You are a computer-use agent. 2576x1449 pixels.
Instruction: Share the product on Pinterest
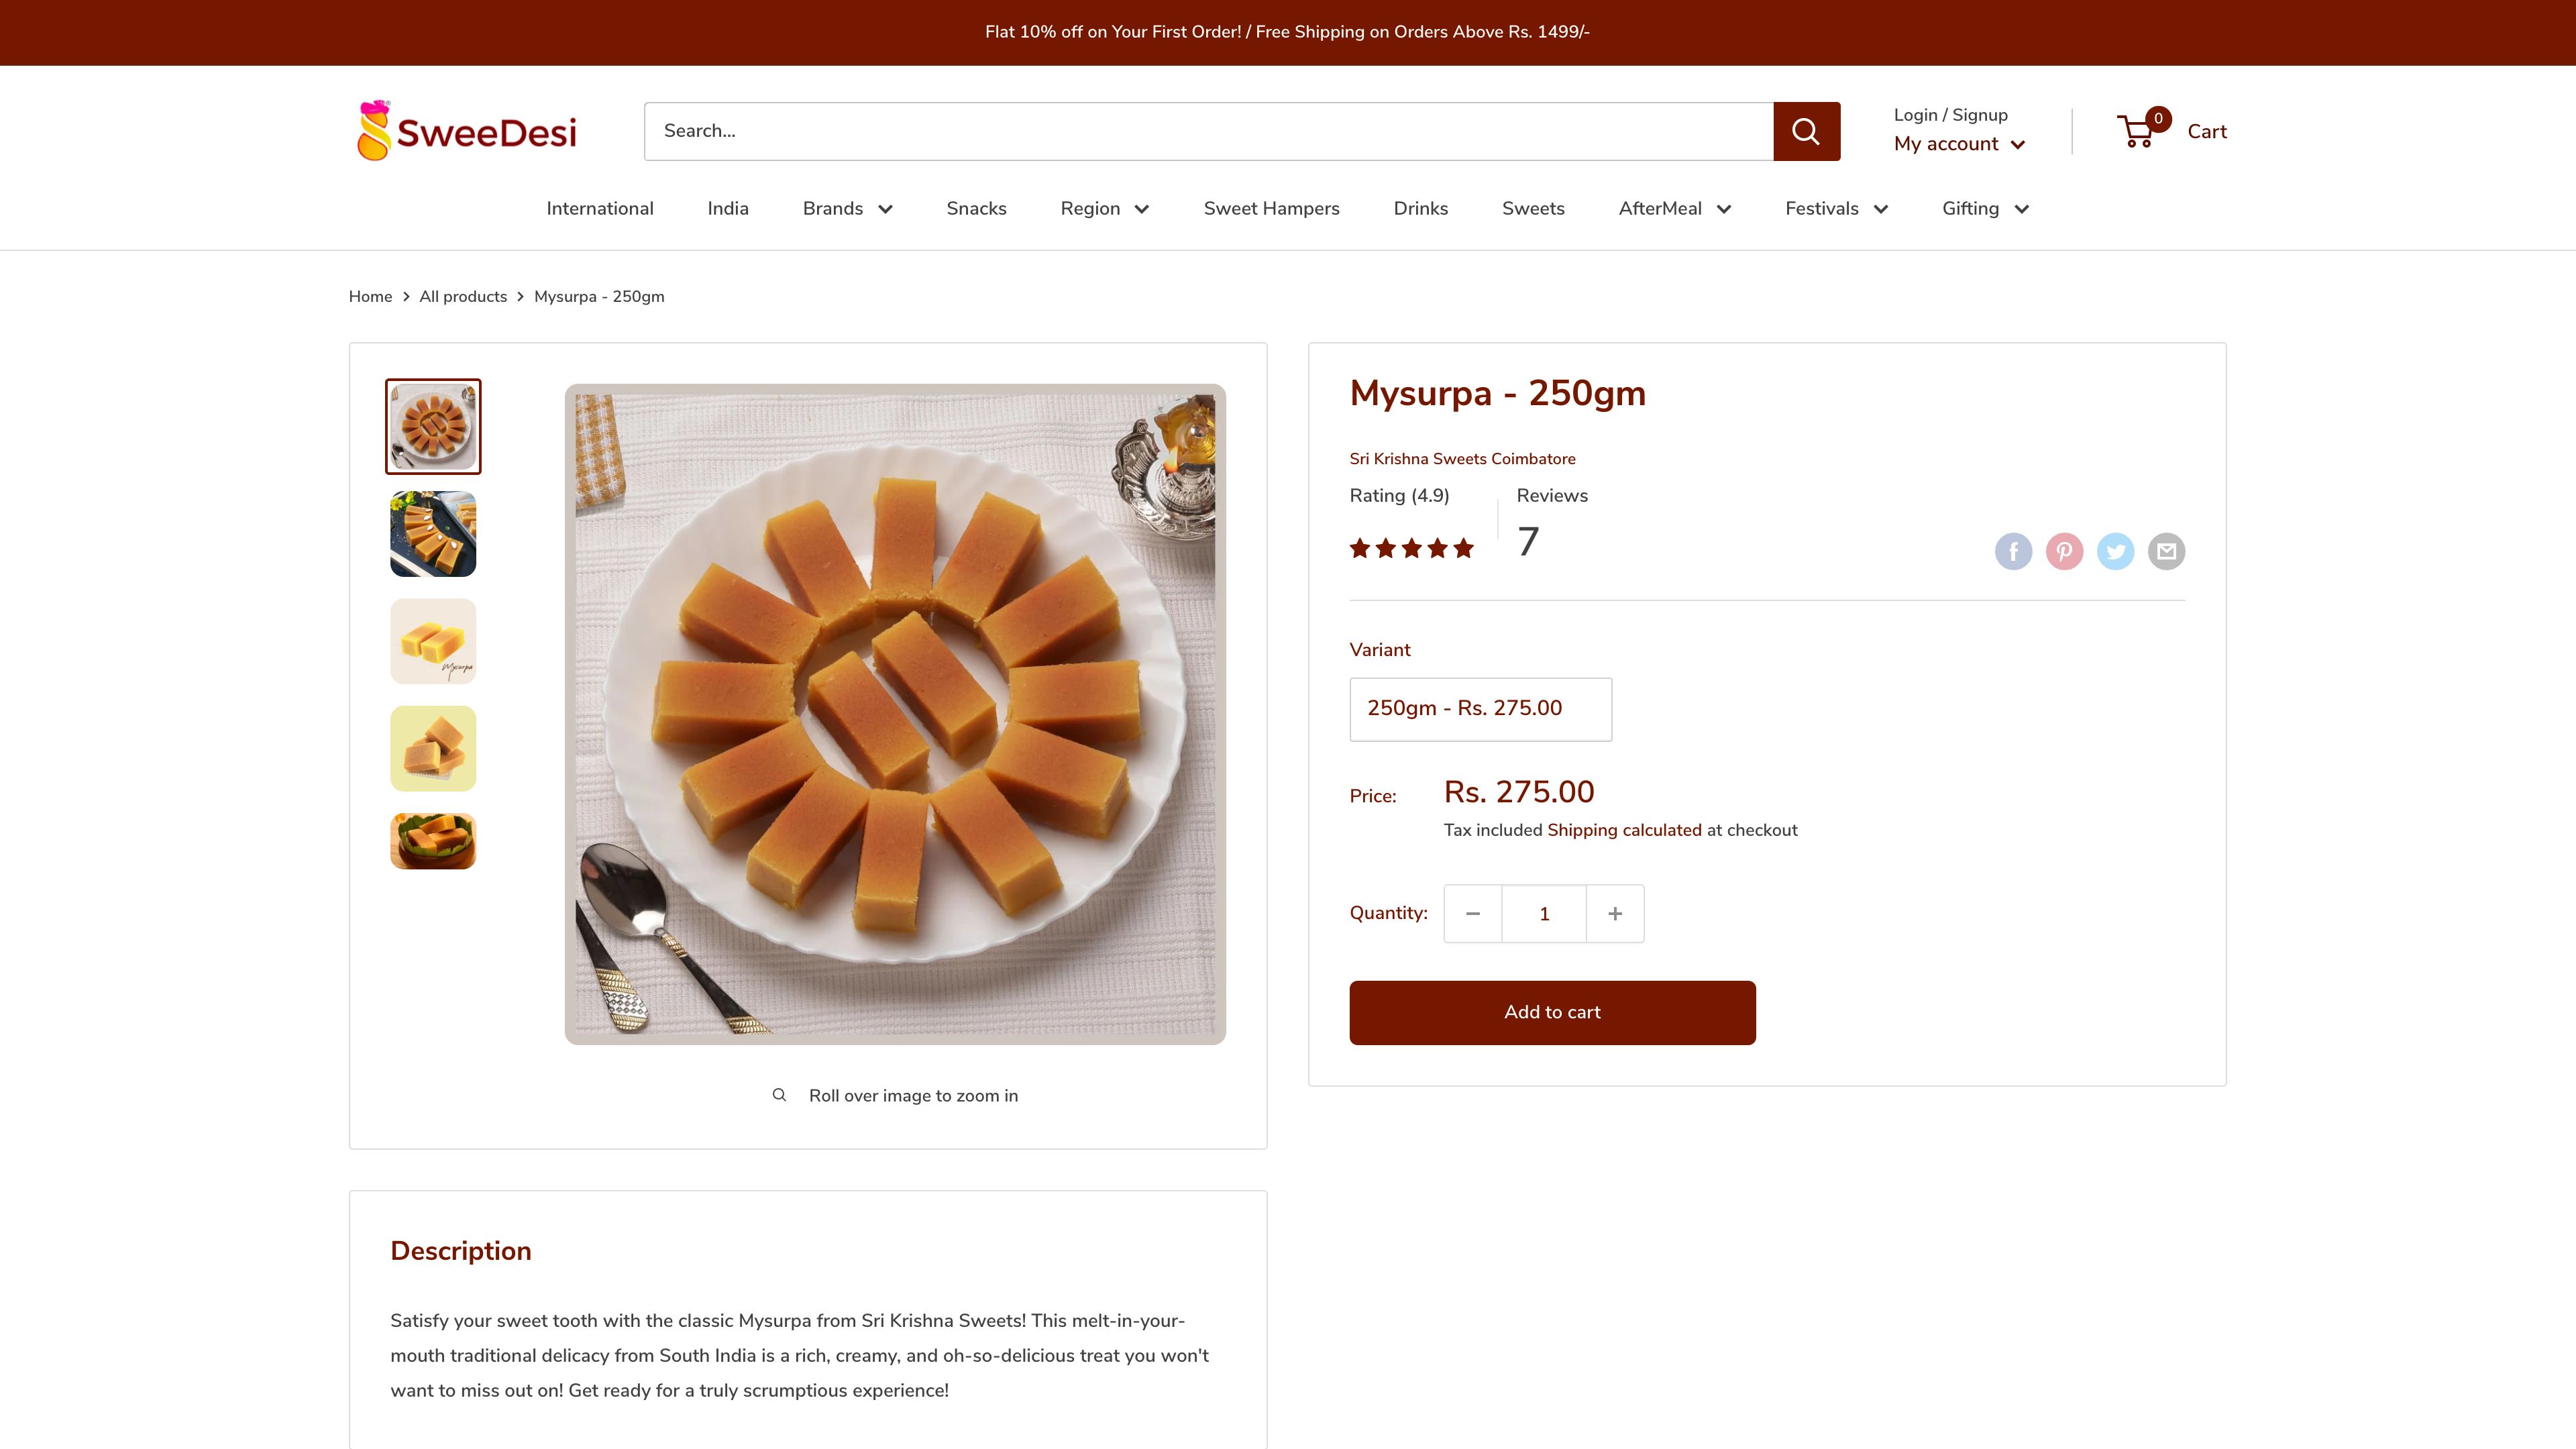[x=2064, y=551]
